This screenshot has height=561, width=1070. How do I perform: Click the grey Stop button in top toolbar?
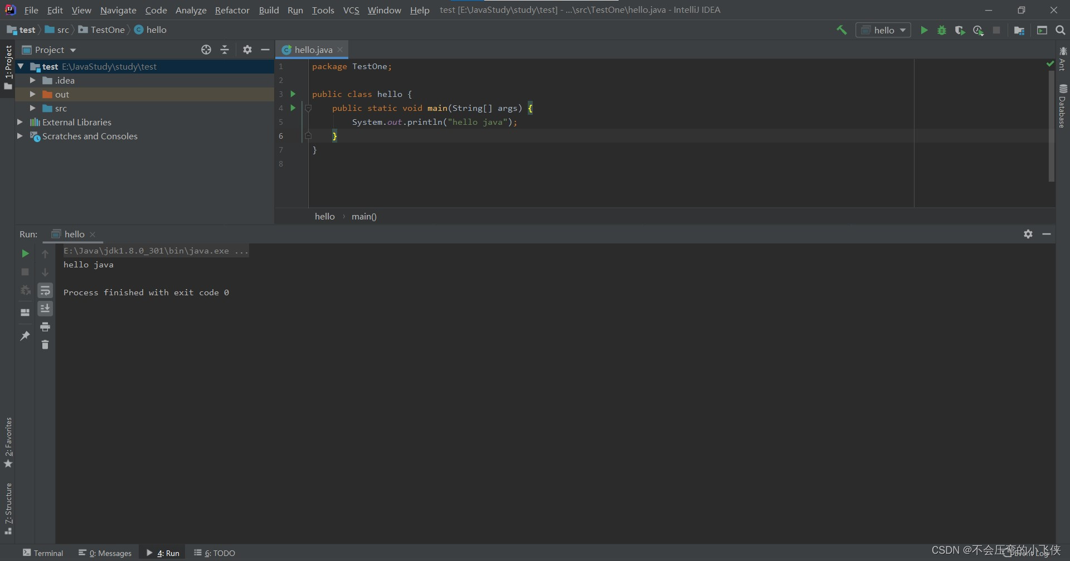(996, 30)
